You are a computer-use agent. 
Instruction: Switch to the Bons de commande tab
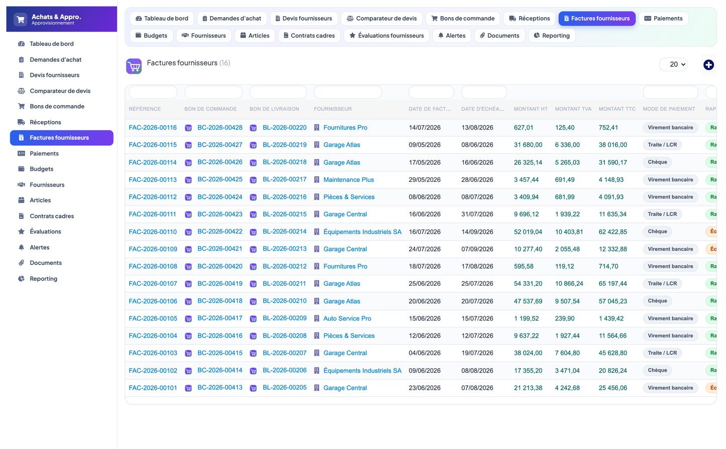pyautogui.click(x=463, y=19)
